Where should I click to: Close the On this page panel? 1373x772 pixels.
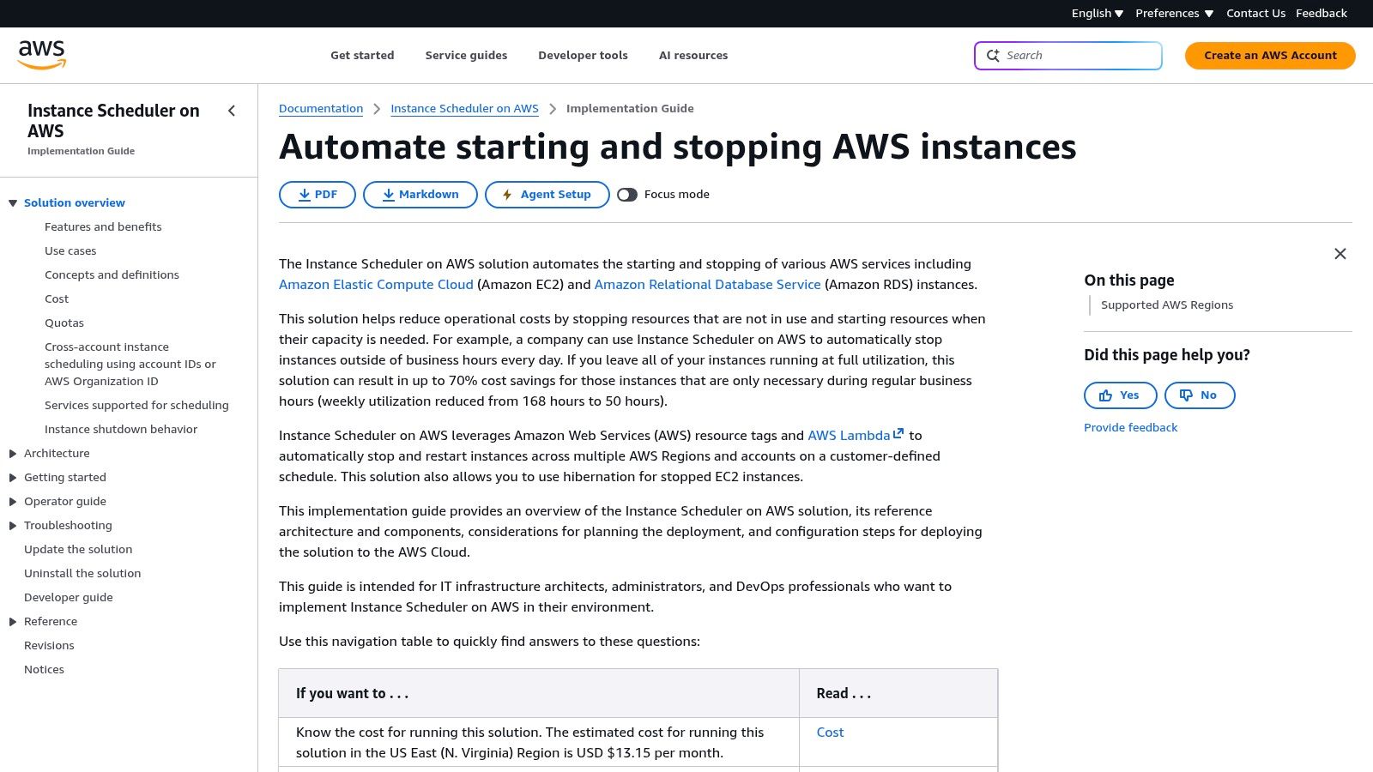pyautogui.click(x=1340, y=254)
